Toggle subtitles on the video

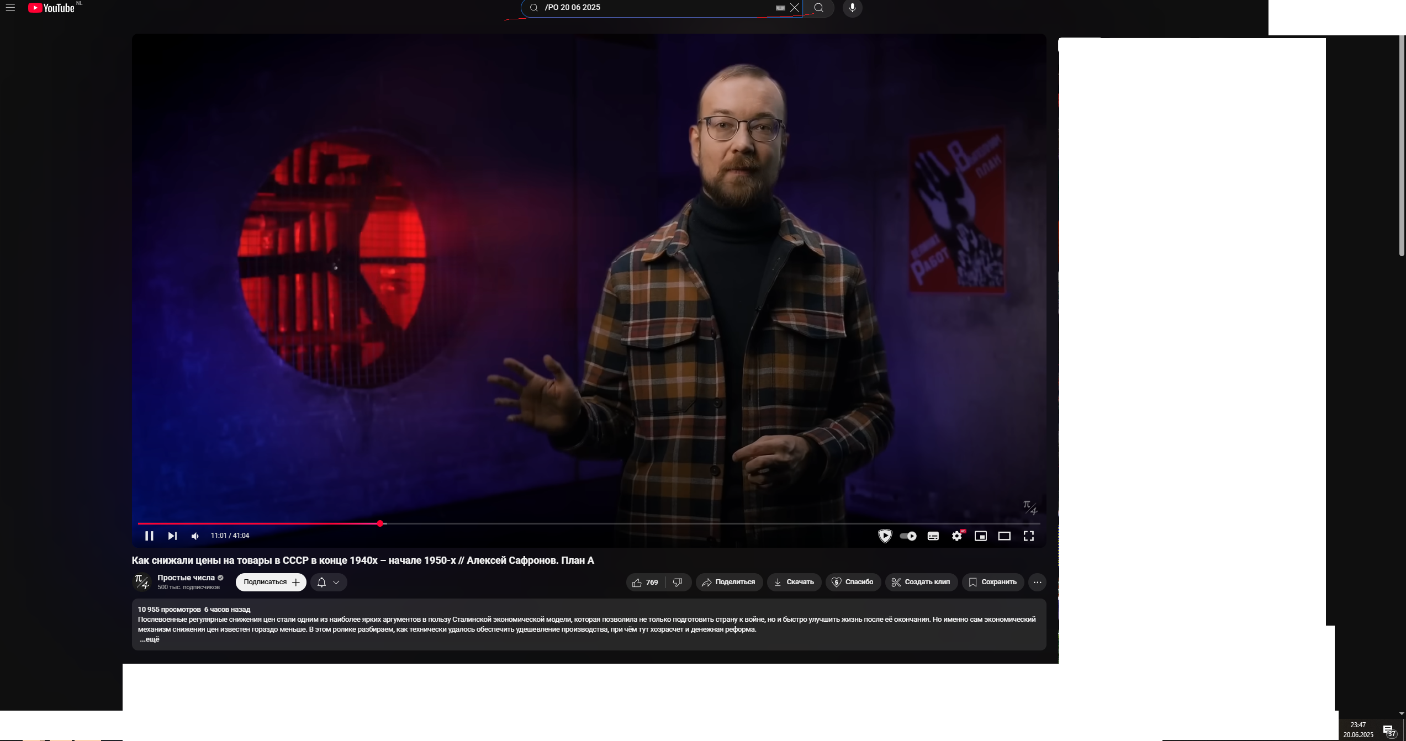[933, 536]
